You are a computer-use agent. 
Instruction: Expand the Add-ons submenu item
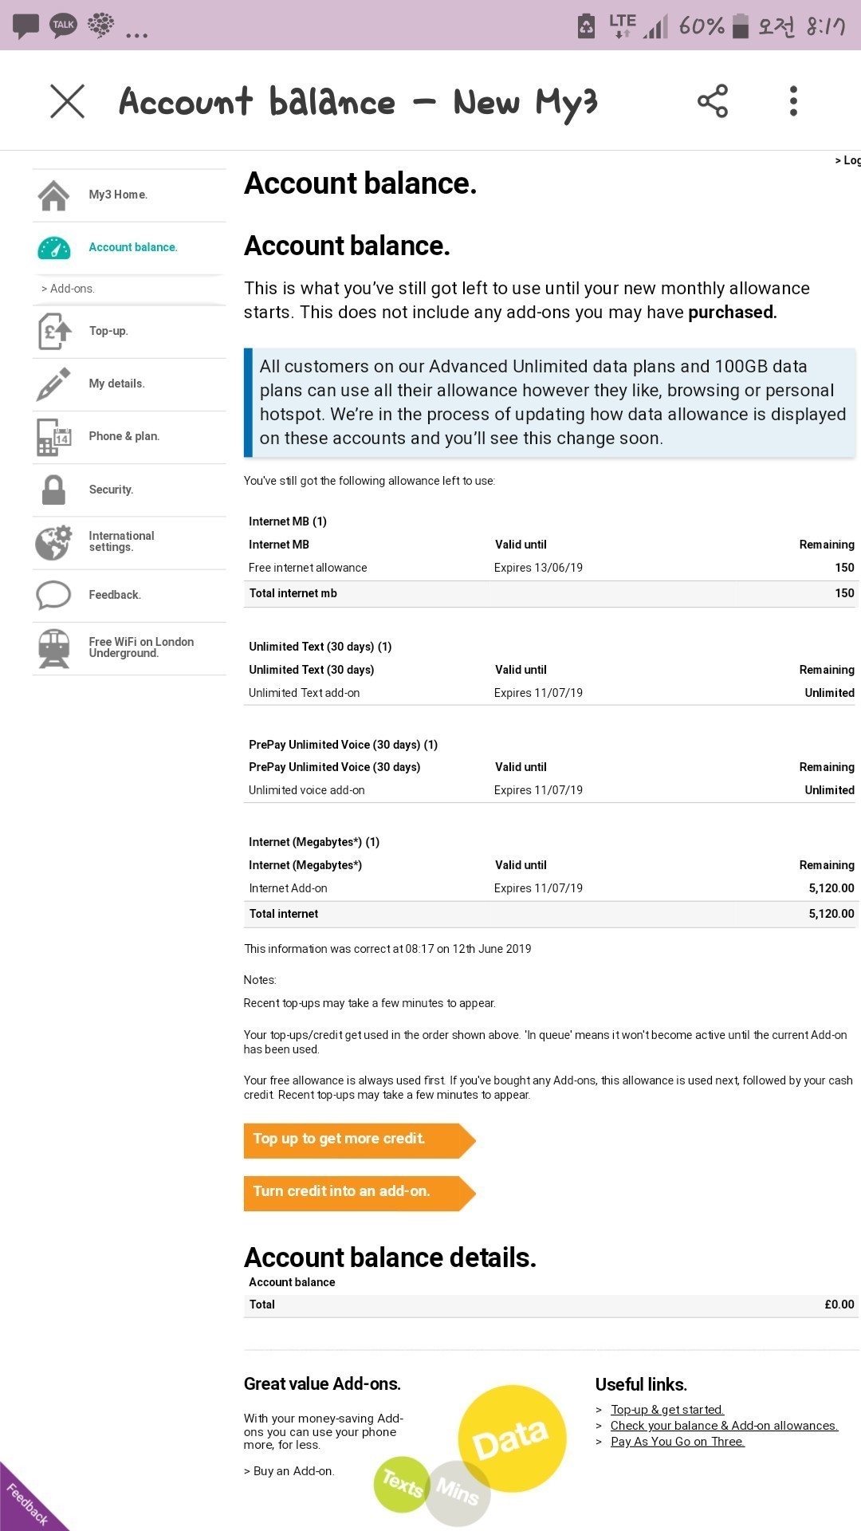(x=69, y=289)
